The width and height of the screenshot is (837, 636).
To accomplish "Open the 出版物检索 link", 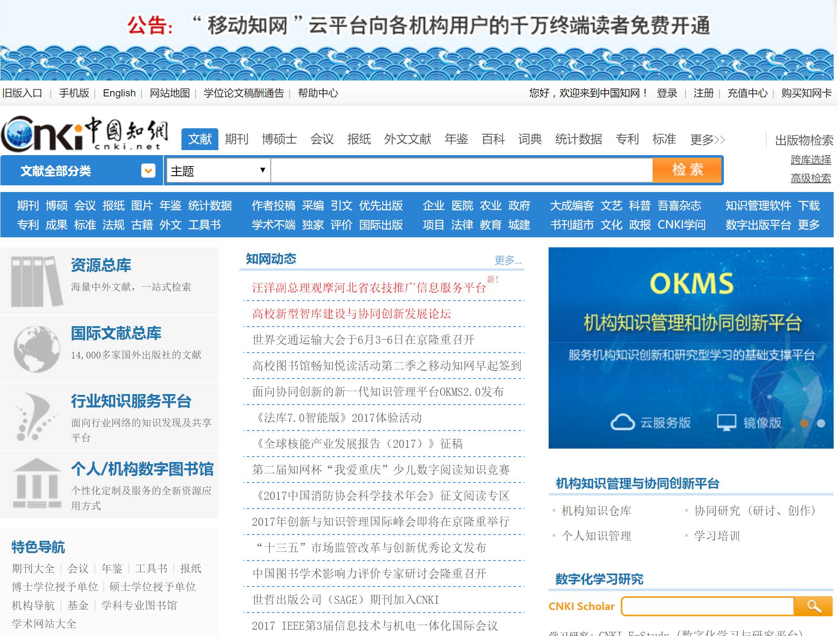I will (804, 140).
